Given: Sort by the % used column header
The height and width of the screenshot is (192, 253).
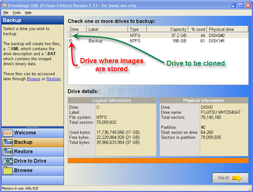Looking at the screenshot, I should [197, 29].
